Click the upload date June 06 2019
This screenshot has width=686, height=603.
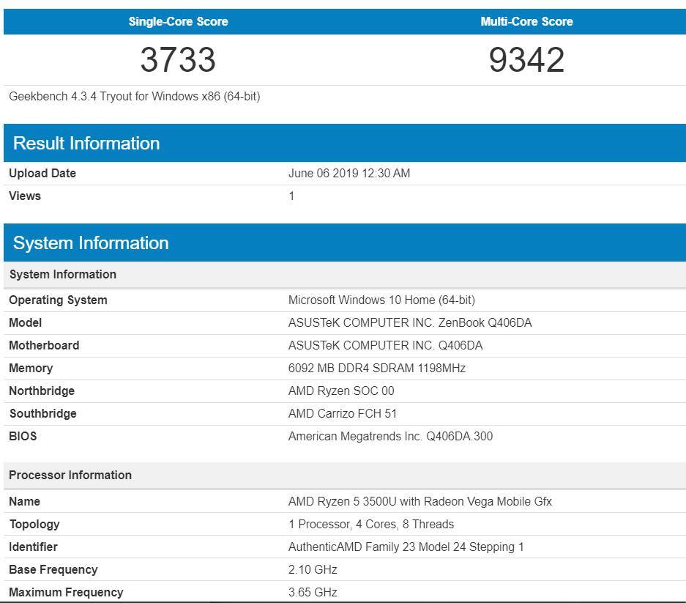(x=348, y=173)
